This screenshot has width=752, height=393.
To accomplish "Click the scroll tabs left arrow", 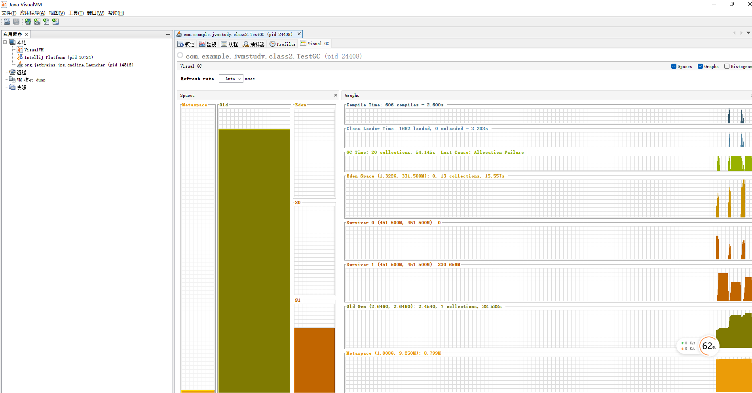I will pyautogui.click(x=735, y=33).
